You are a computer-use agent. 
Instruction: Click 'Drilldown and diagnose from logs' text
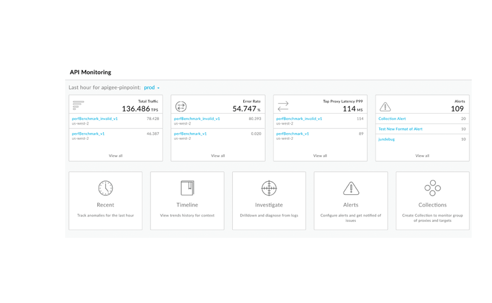[269, 215]
